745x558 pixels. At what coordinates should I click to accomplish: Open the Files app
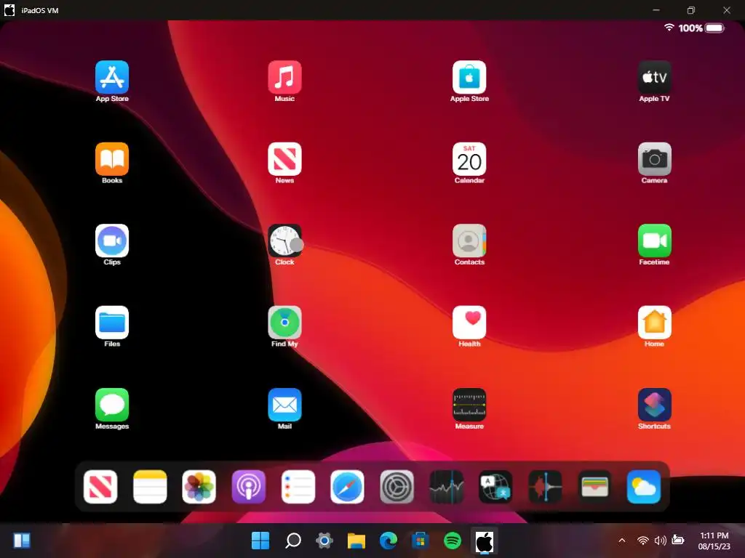[111, 323]
